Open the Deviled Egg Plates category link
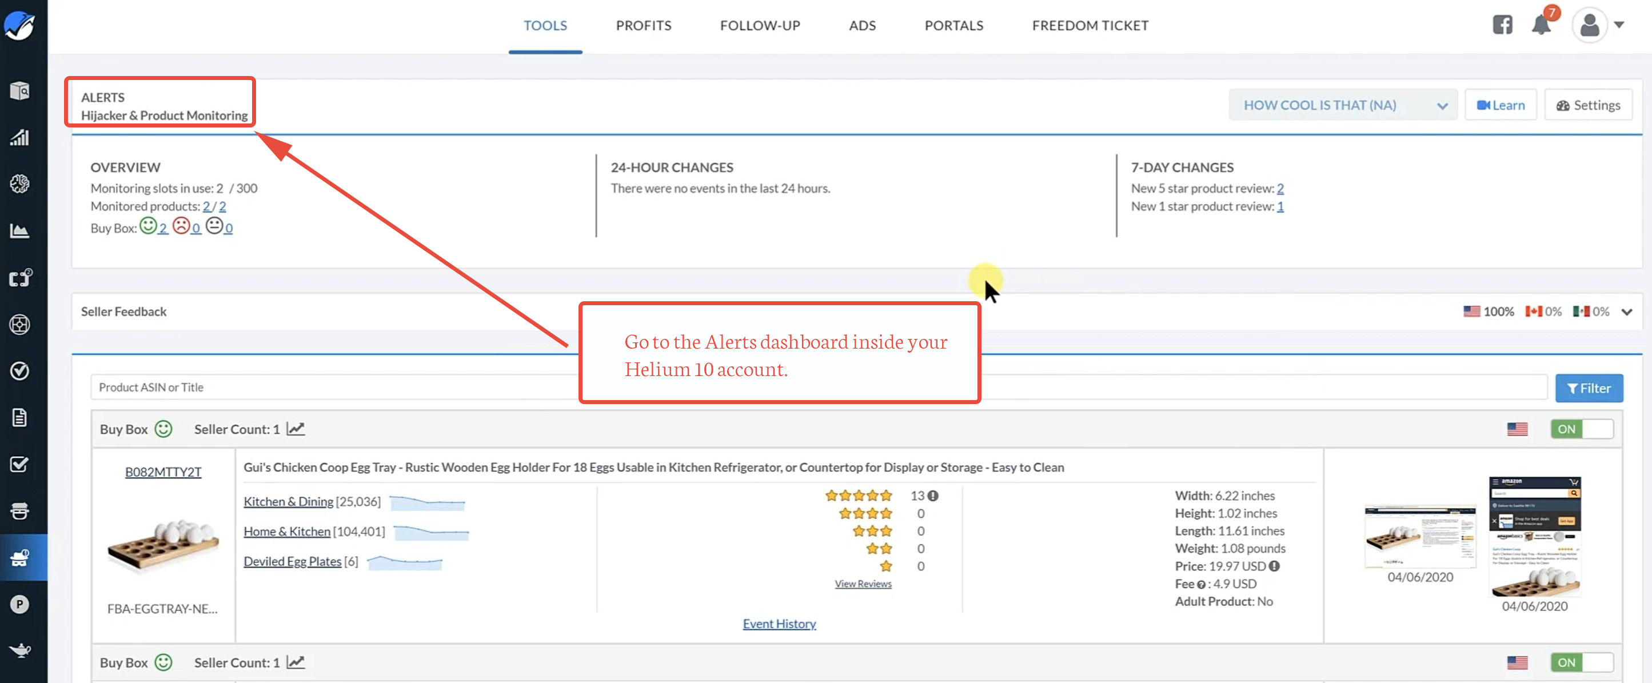Viewport: 1652px width, 683px height. click(x=293, y=561)
